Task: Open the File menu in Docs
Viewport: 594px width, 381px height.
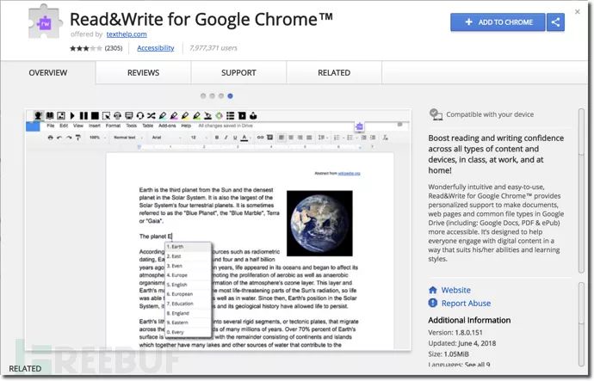Action: pos(51,126)
